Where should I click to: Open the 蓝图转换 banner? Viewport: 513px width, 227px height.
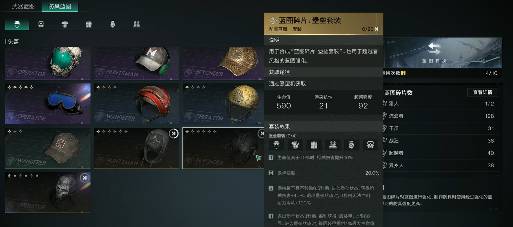coord(442,53)
